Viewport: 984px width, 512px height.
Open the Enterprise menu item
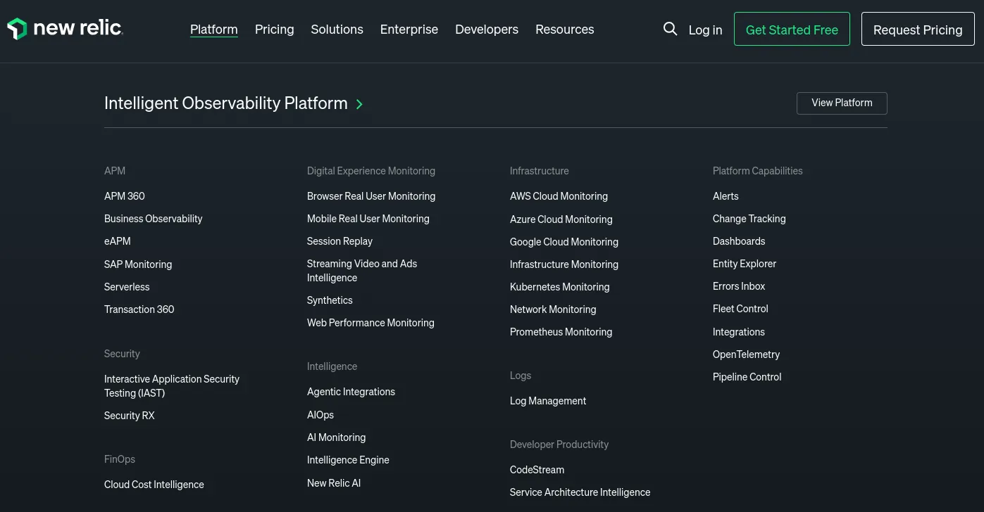coord(409,30)
